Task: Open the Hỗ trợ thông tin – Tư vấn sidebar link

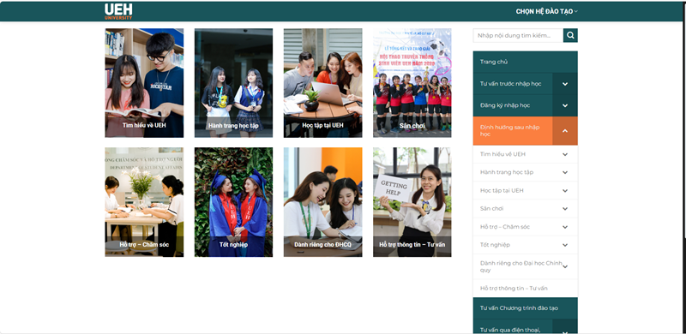Action: (x=514, y=289)
